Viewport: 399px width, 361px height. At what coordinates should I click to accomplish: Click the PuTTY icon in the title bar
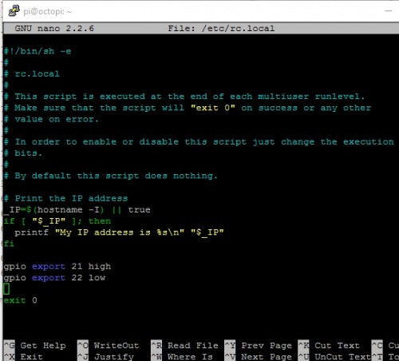coord(14,11)
